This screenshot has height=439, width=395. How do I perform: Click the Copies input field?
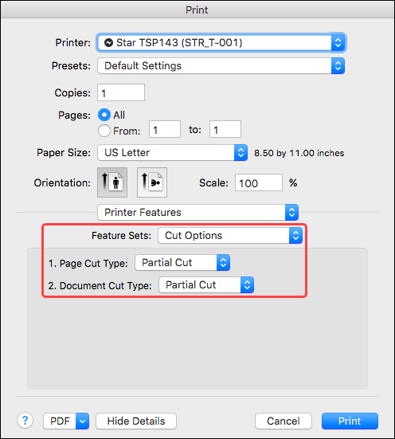click(x=121, y=92)
